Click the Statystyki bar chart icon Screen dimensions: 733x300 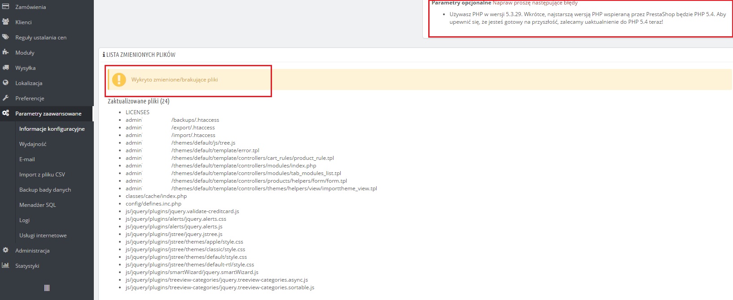5,266
